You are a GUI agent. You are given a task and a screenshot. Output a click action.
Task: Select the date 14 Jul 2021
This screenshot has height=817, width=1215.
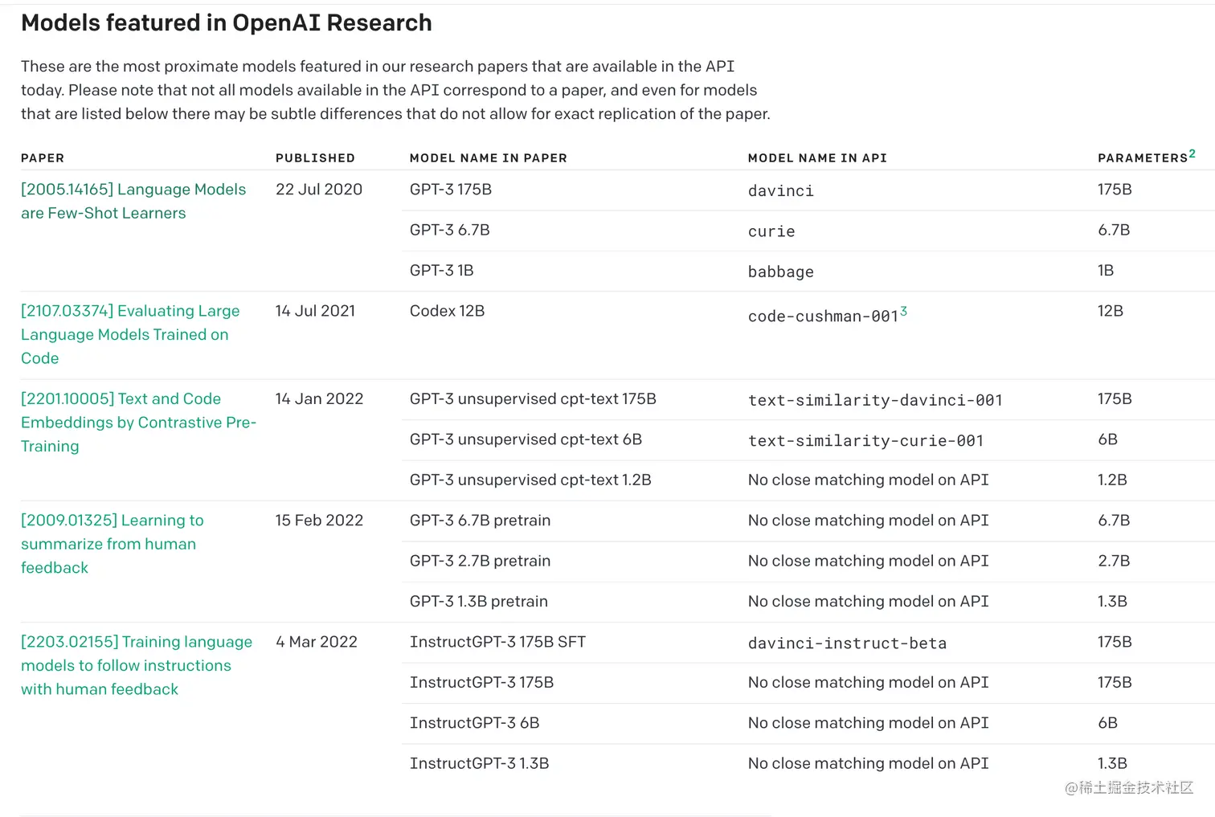pos(315,311)
